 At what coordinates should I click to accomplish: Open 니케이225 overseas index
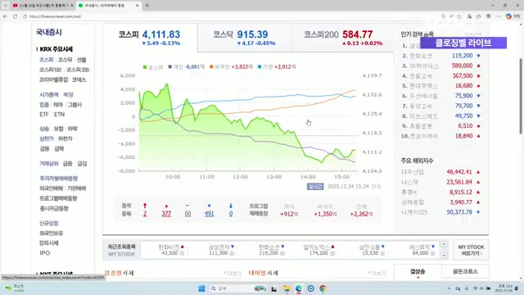[414, 212]
